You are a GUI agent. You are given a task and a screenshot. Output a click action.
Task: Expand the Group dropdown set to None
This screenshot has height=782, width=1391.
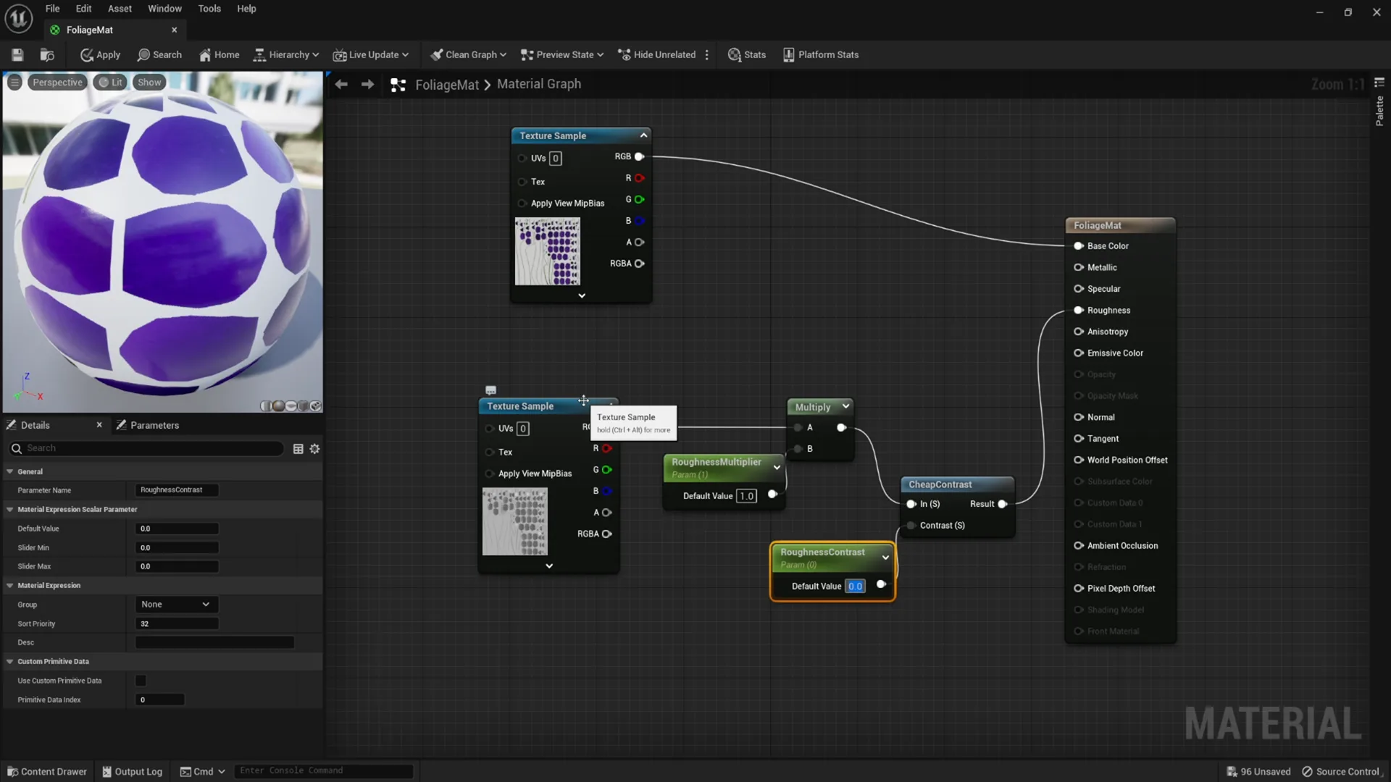[x=175, y=604]
